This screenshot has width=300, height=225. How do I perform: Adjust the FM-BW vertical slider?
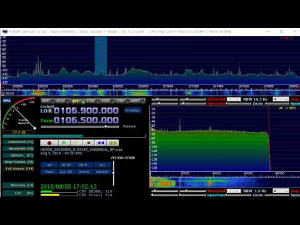pos(114,173)
